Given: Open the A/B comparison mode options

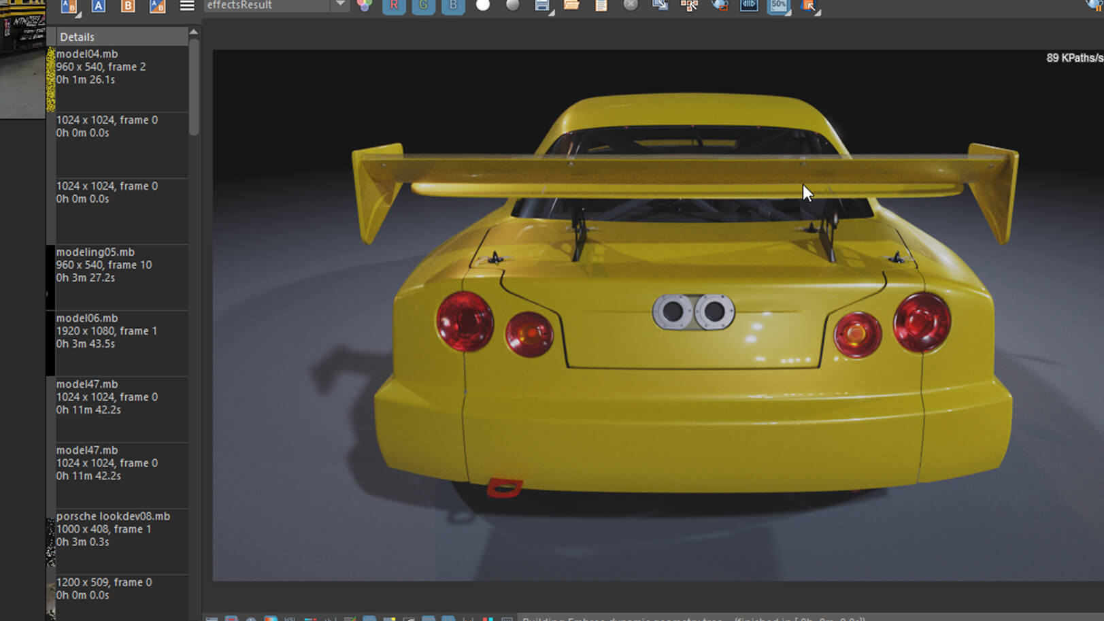Looking at the screenshot, I should coord(69,6).
